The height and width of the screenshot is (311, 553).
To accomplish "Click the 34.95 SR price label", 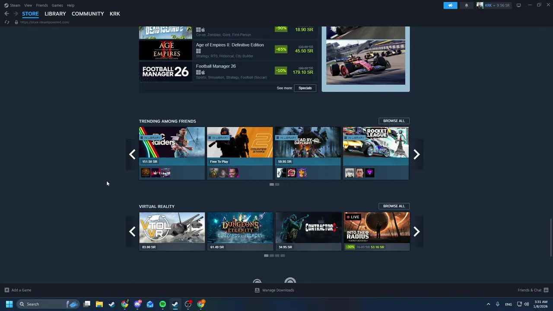I will [x=285, y=247].
